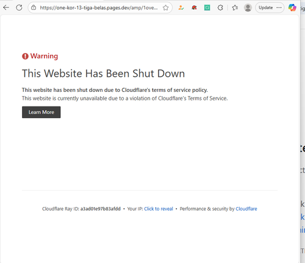
Task: Click the 'This Website Has Been Shut Down' heading
Action: 103,74
